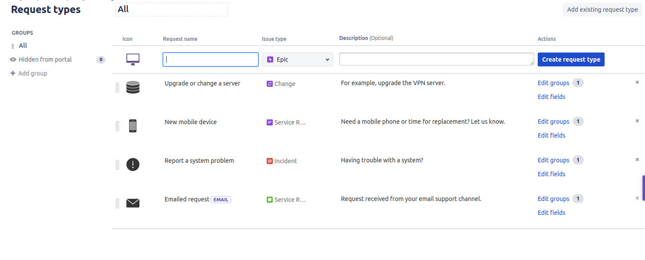This screenshot has height=260, width=645.
Task: Remove the New mobile device request type
Action: pyautogui.click(x=637, y=121)
